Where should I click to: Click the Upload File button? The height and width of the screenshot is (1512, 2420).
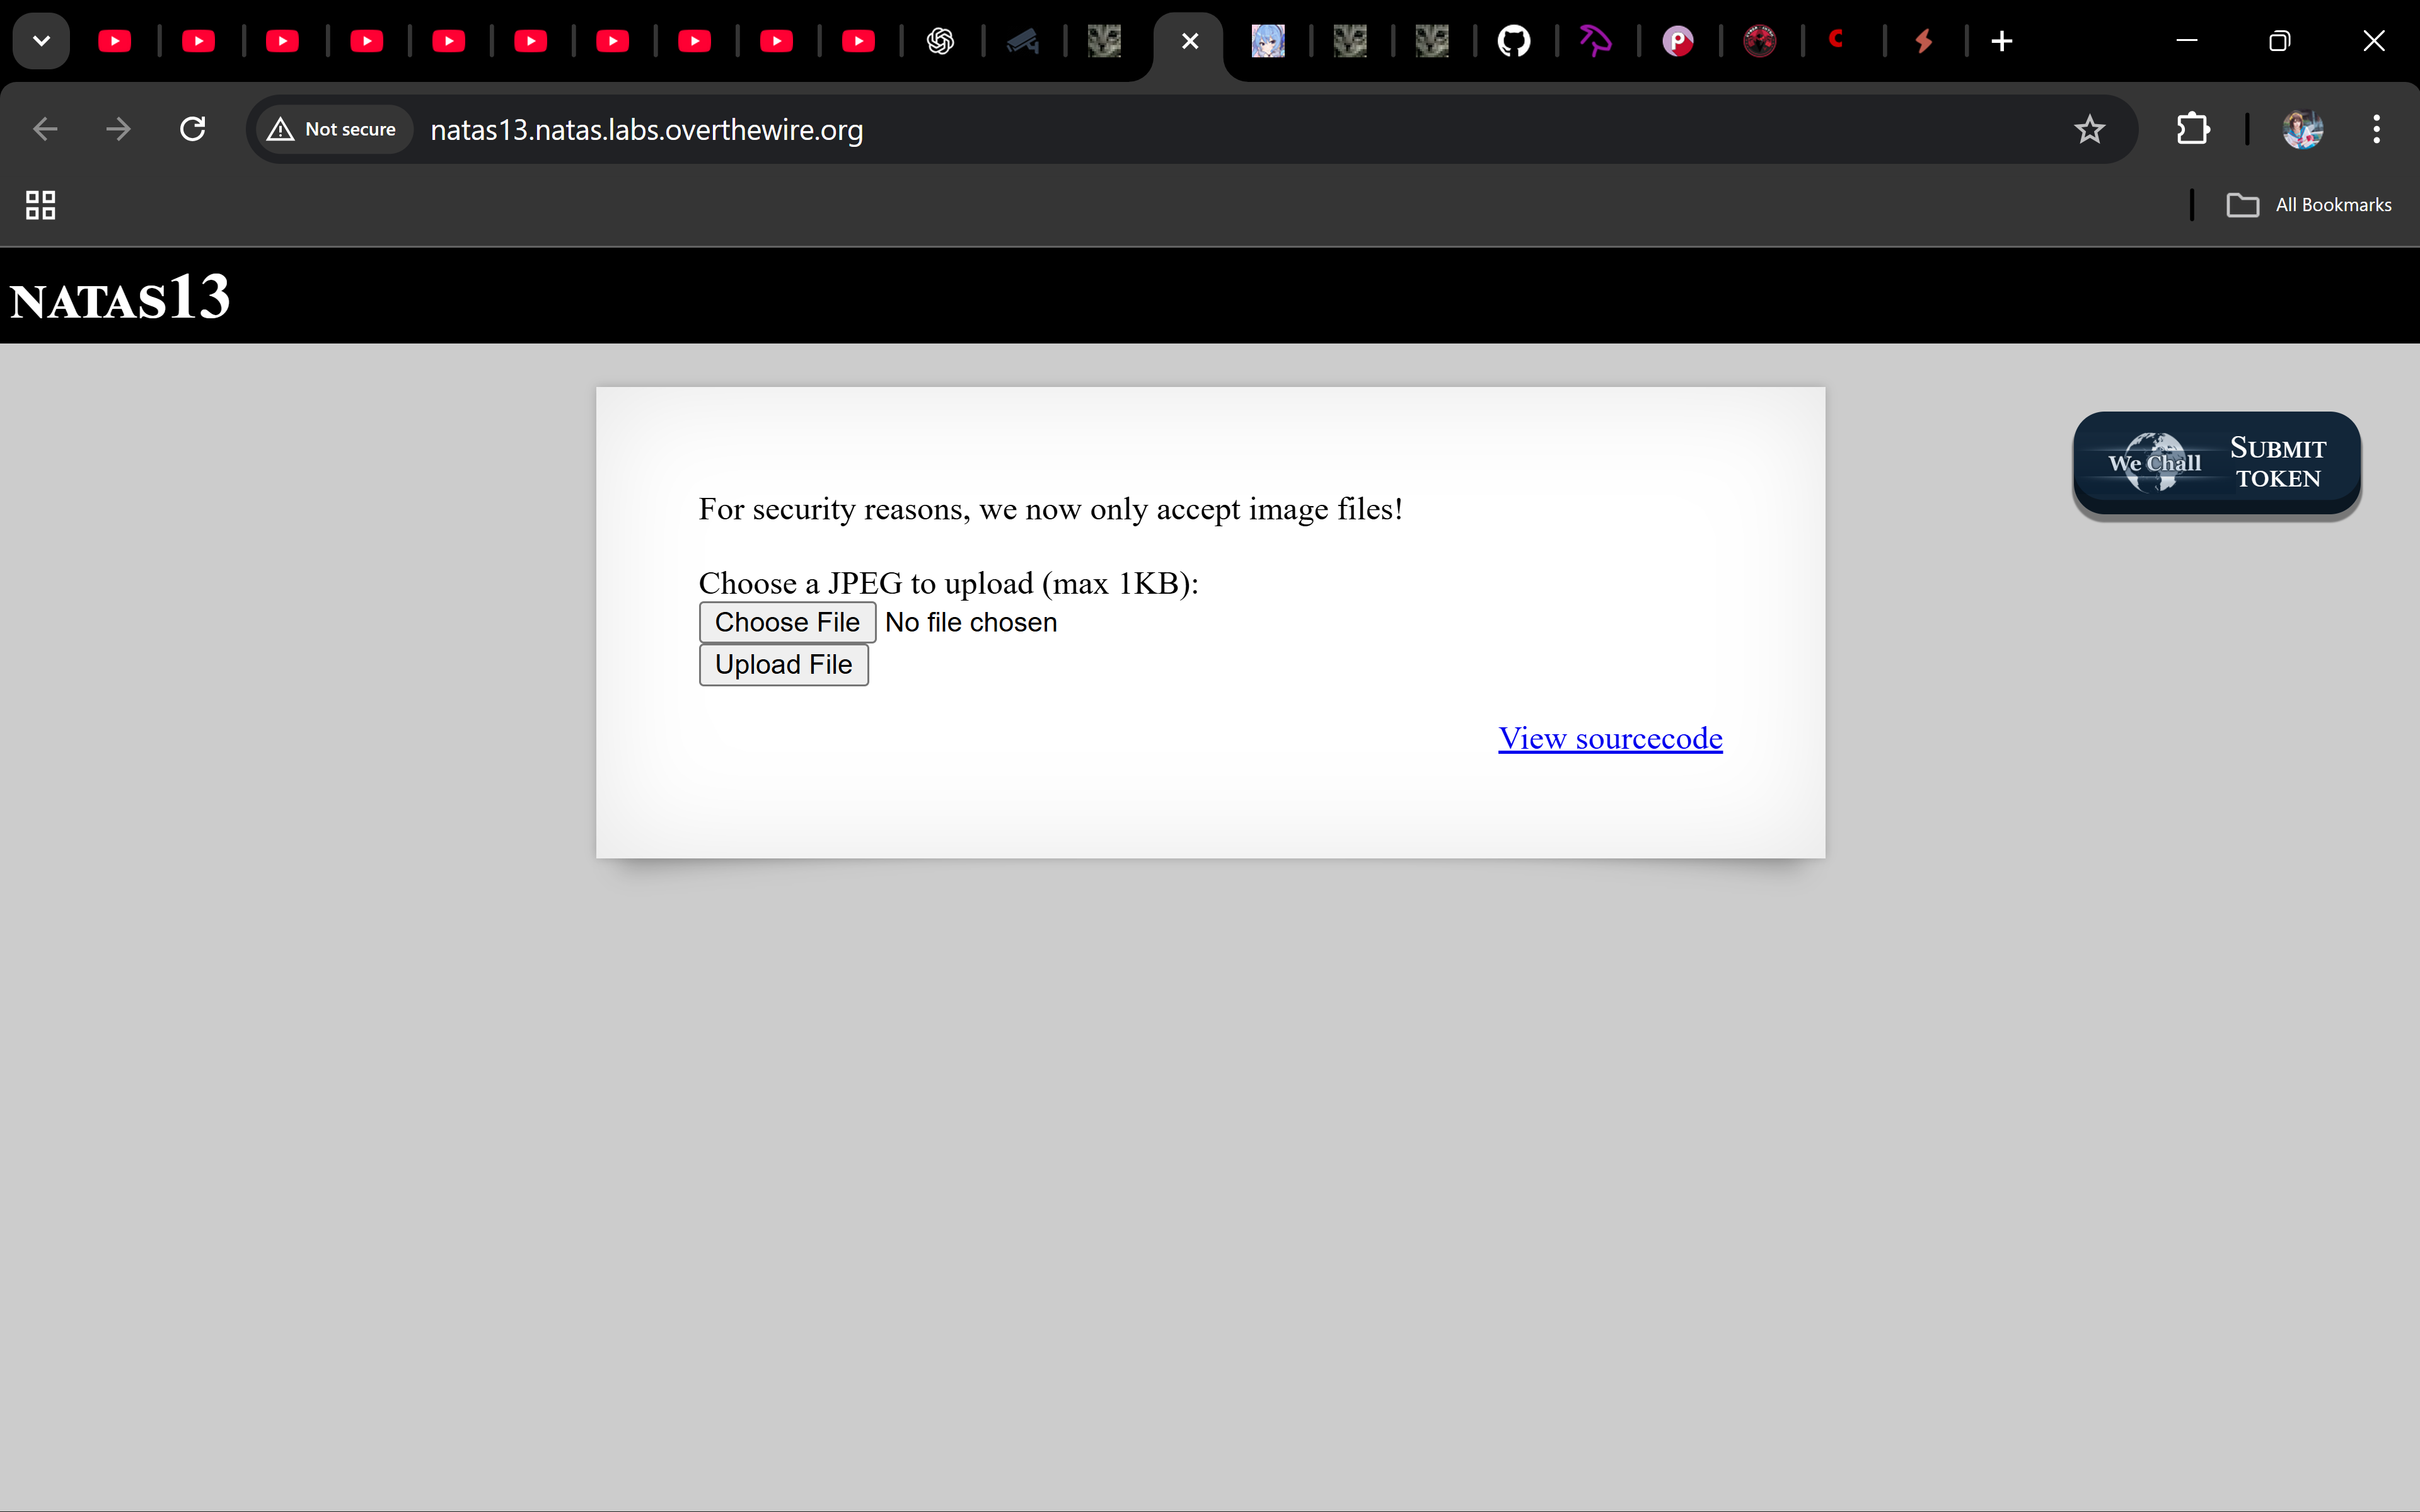coord(783,665)
